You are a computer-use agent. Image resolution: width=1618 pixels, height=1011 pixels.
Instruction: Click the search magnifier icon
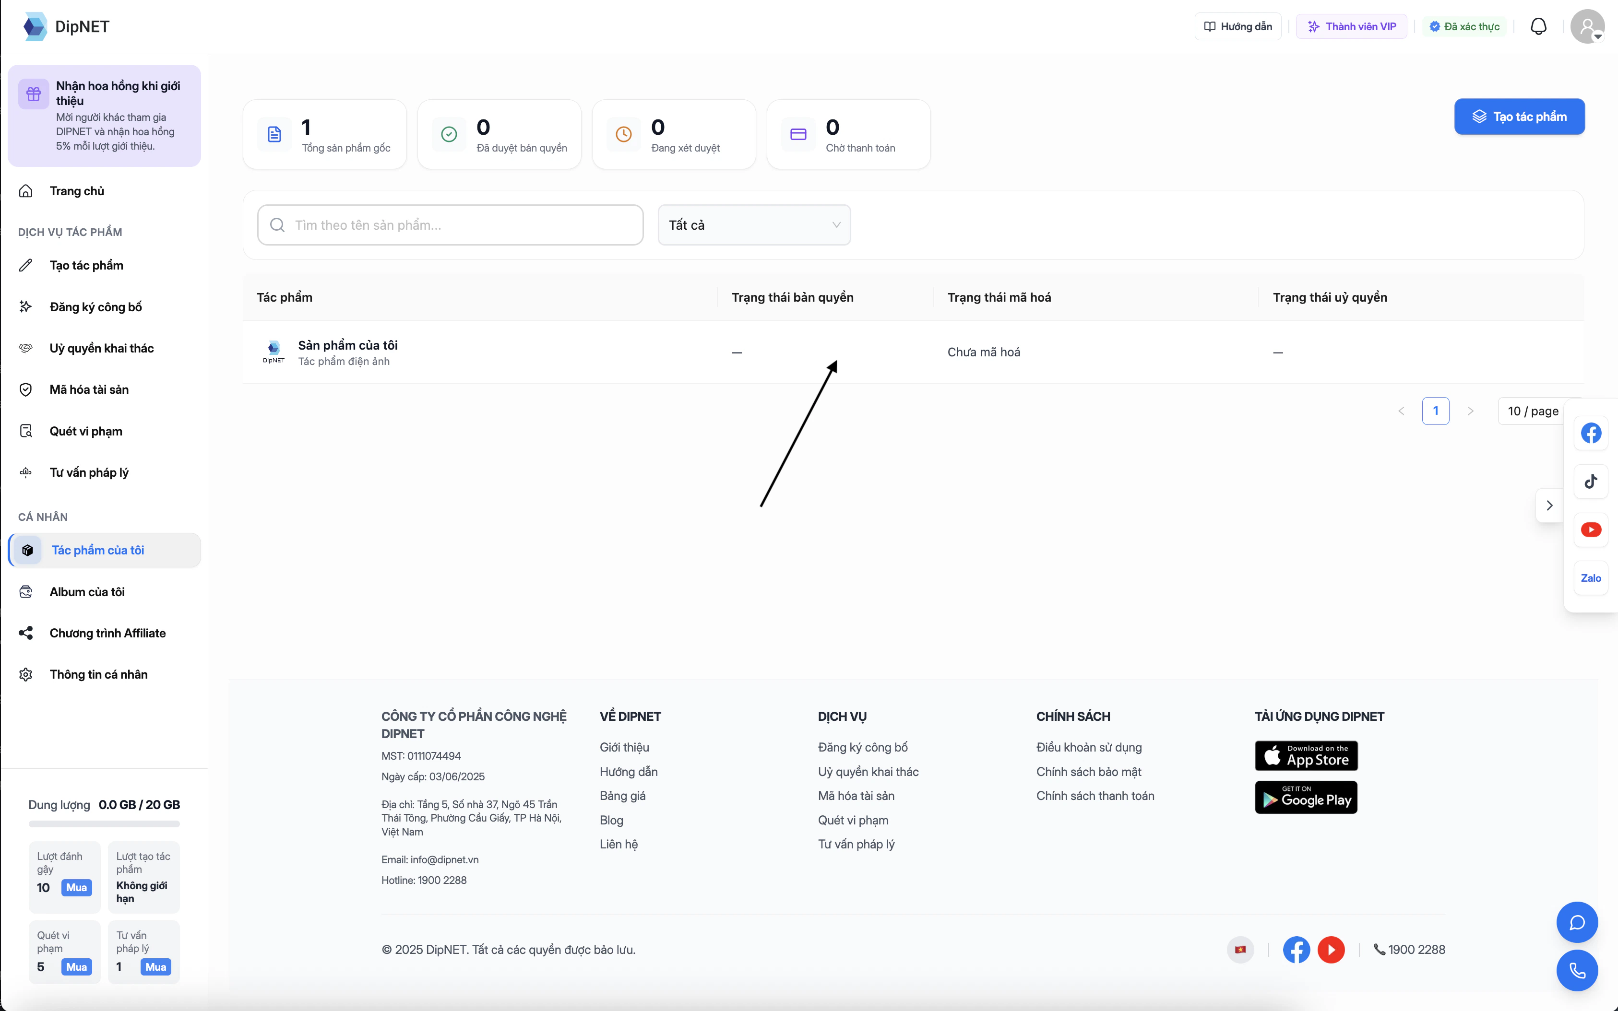tap(277, 225)
